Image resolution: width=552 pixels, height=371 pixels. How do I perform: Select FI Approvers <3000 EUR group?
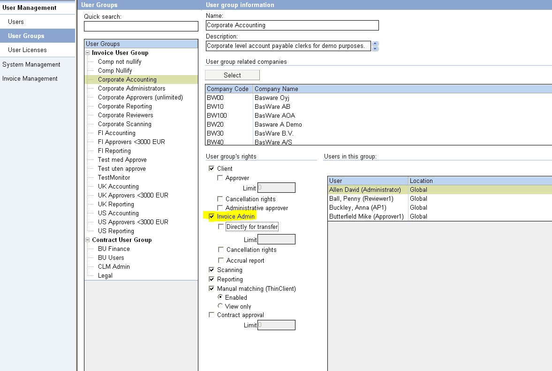click(x=131, y=142)
